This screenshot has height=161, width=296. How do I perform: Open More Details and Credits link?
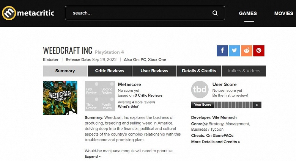[216, 142]
